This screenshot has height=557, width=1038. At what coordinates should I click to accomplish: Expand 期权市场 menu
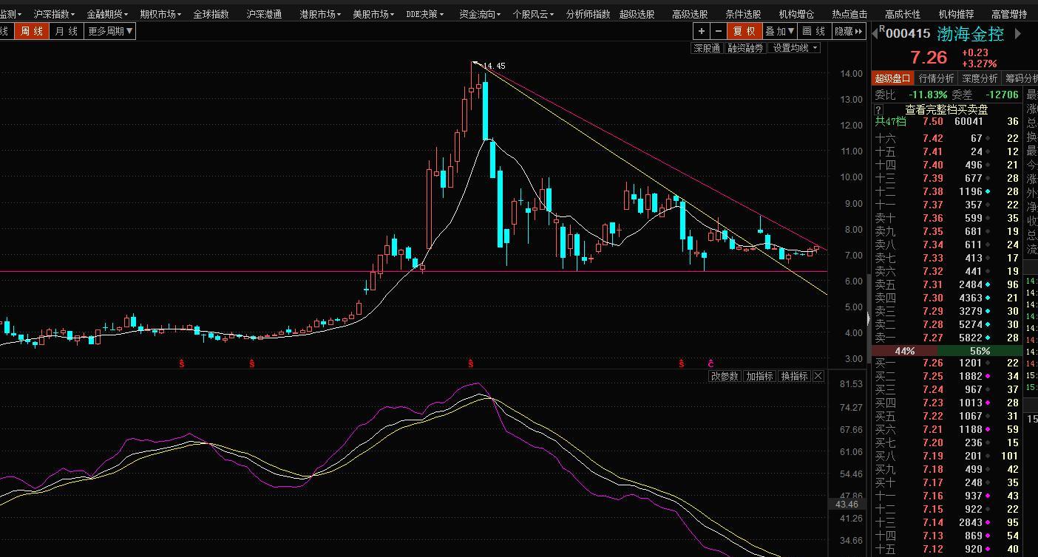[x=160, y=14]
